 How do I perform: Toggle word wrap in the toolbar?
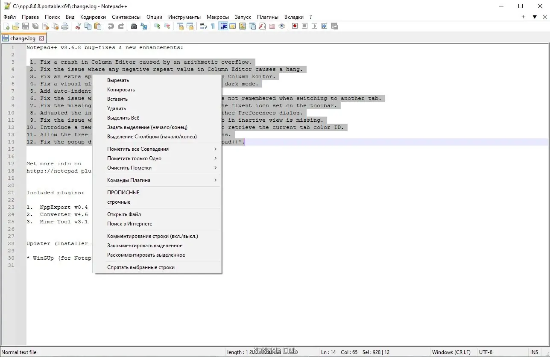tap(203, 26)
